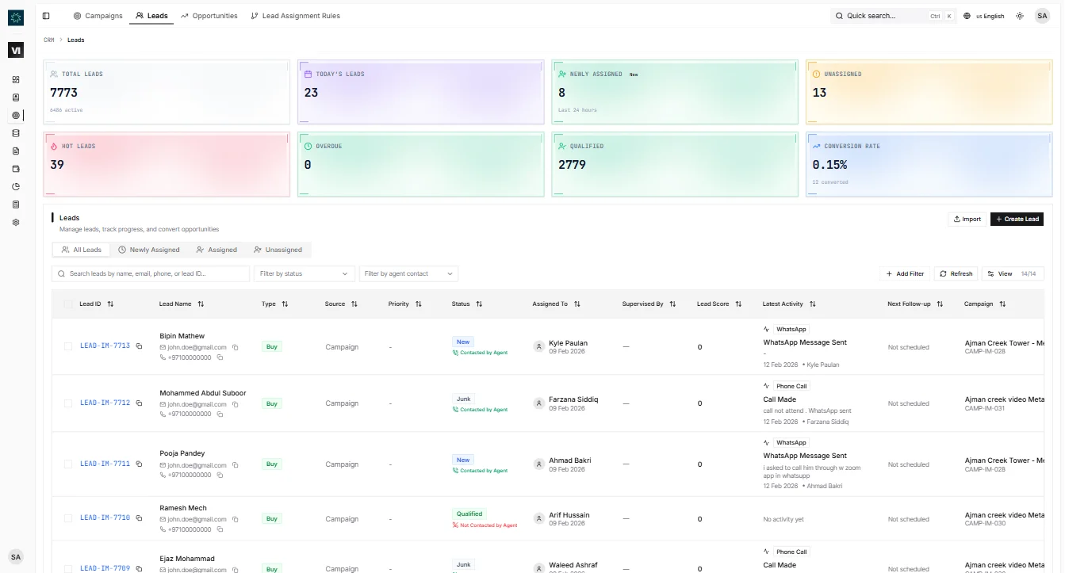This screenshot has height=573, width=1065.
Task: Select the Newly Assigned leads tab
Action: (x=149, y=250)
